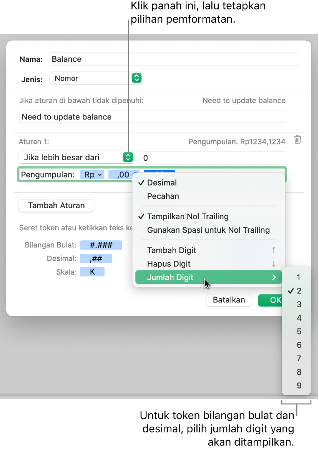The height and width of the screenshot is (452, 319).
Task: Confirm with the green OK button
Action: click(270, 300)
